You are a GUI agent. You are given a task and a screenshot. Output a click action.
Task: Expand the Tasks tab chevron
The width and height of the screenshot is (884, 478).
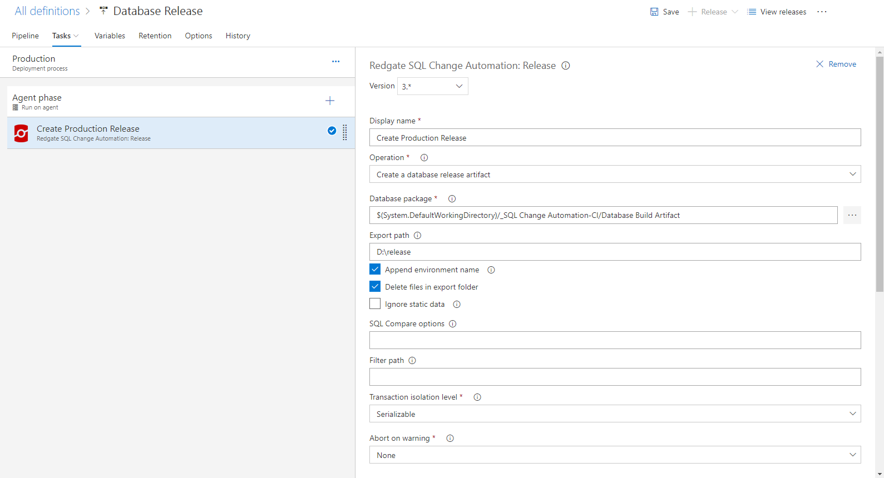pos(76,36)
